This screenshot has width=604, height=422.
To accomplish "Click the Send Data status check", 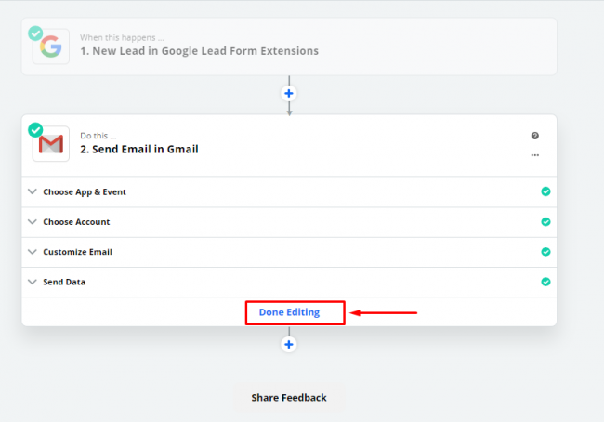I will click(545, 282).
